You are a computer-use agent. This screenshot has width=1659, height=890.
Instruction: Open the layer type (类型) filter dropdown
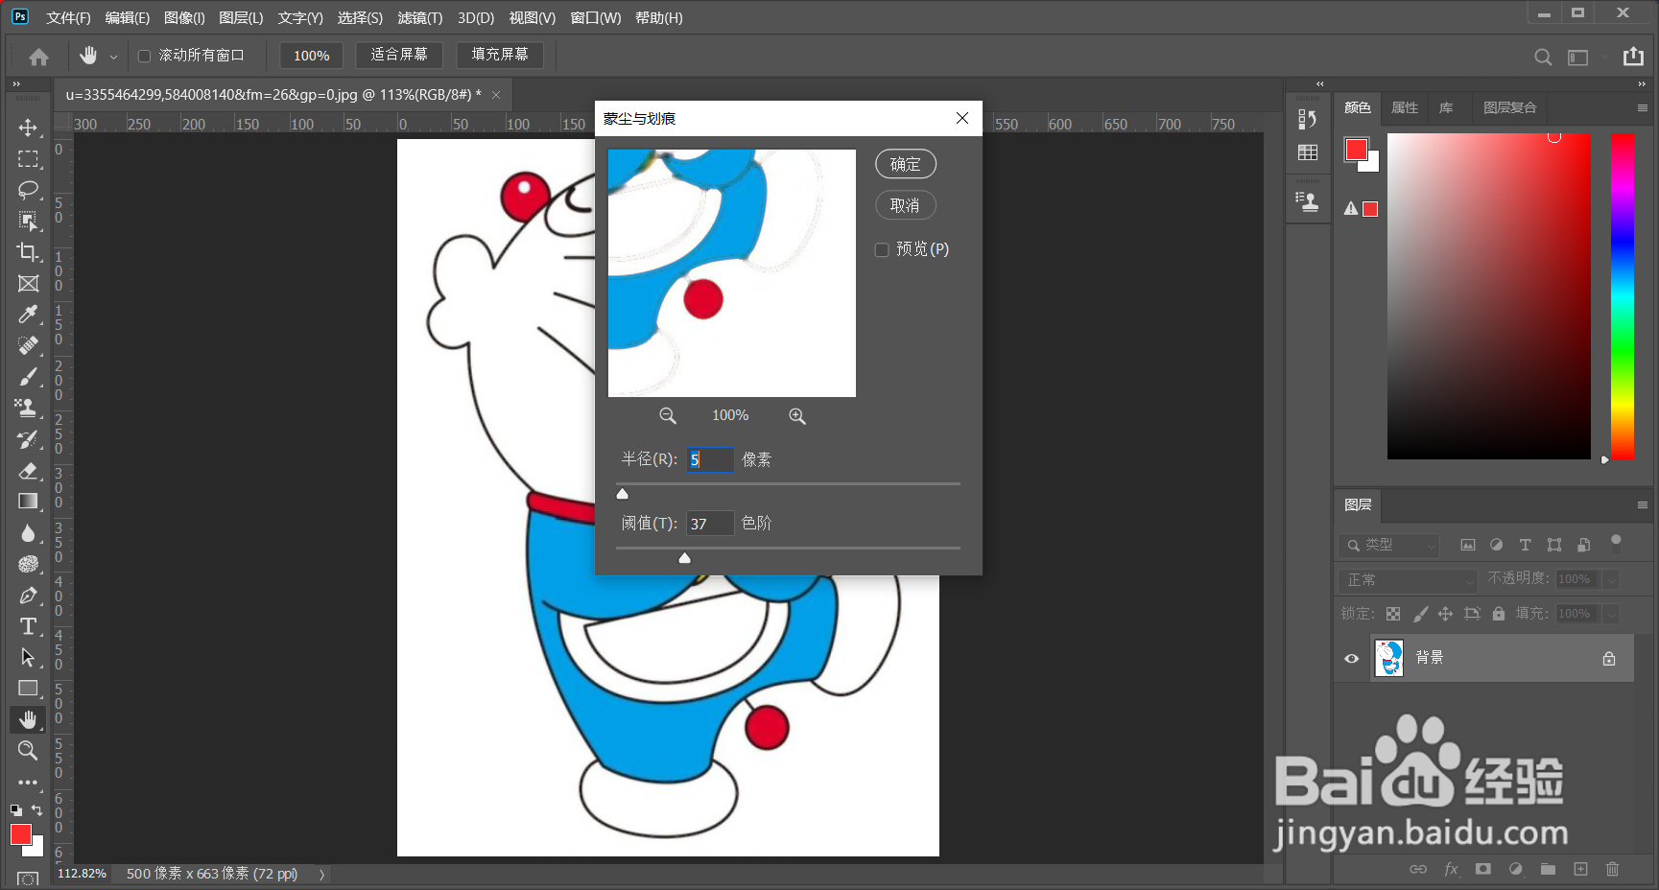coord(1388,545)
